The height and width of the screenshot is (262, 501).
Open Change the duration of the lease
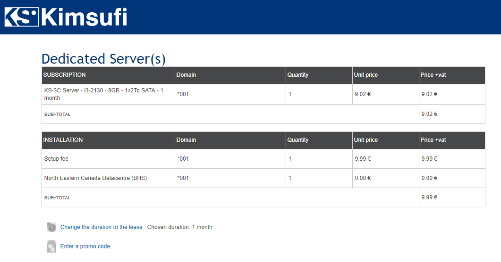point(101,227)
